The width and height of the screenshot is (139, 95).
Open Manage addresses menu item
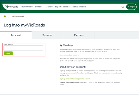pyautogui.click(x=79, y=7)
